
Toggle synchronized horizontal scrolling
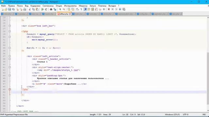(x=72, y=9)
